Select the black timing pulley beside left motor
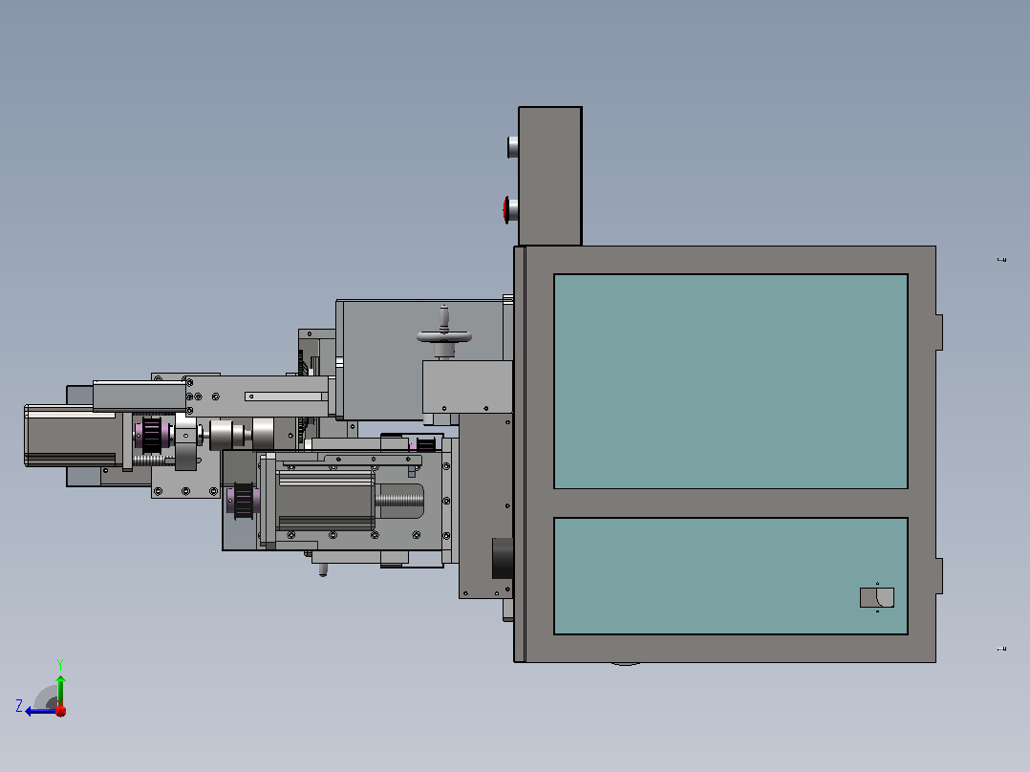Screen dimensions: 1030x772 tap(152, 435)
